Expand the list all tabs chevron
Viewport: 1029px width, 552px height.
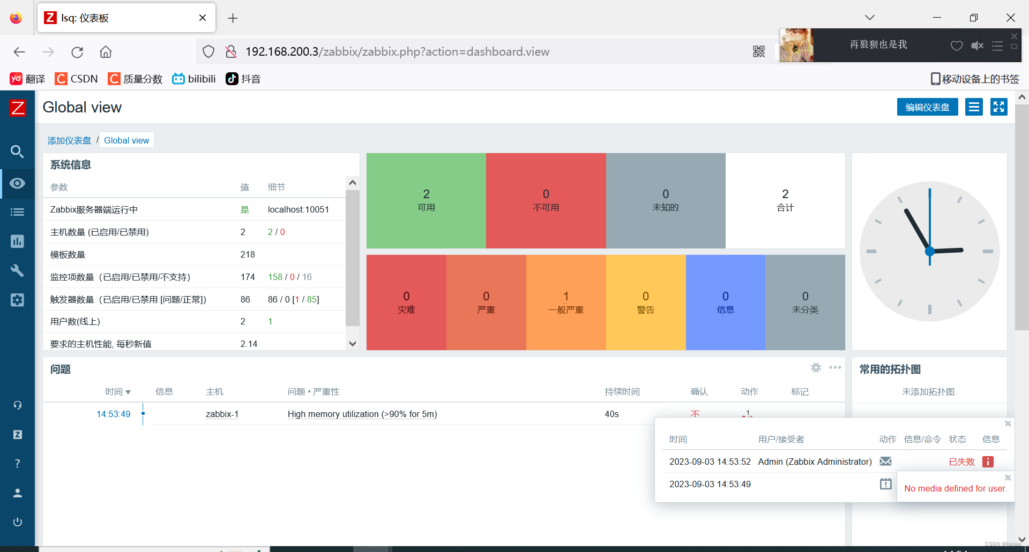click(x=869, y=18)
